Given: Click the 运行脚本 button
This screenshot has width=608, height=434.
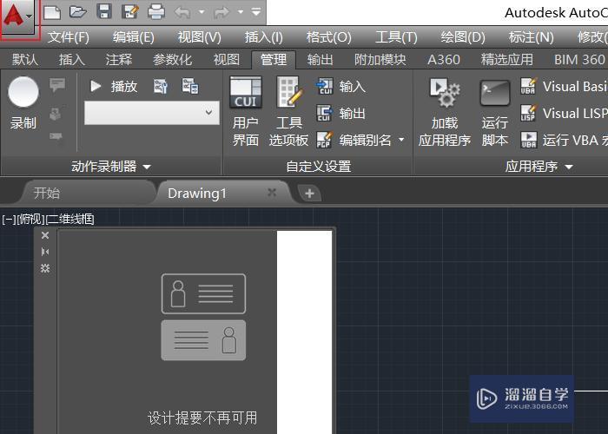Looking at the screenshot, I should pyautogui.click(x=495, y=113).
